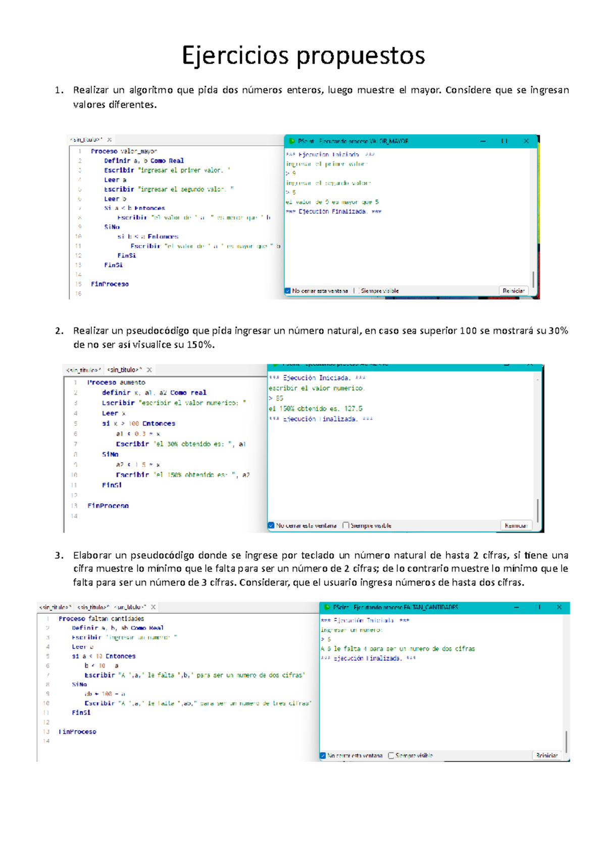Select first sin_titulo tab in faltan_cantidades editor

(55, 607)
